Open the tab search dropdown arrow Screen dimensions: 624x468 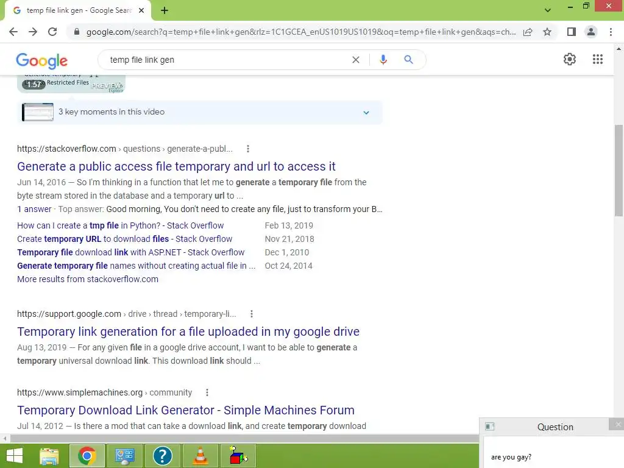pyautogui.click(x=548, y=10)
